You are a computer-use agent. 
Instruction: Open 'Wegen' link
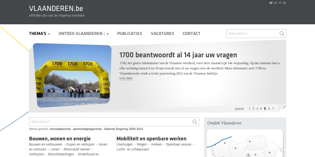[x=142, y=144]
